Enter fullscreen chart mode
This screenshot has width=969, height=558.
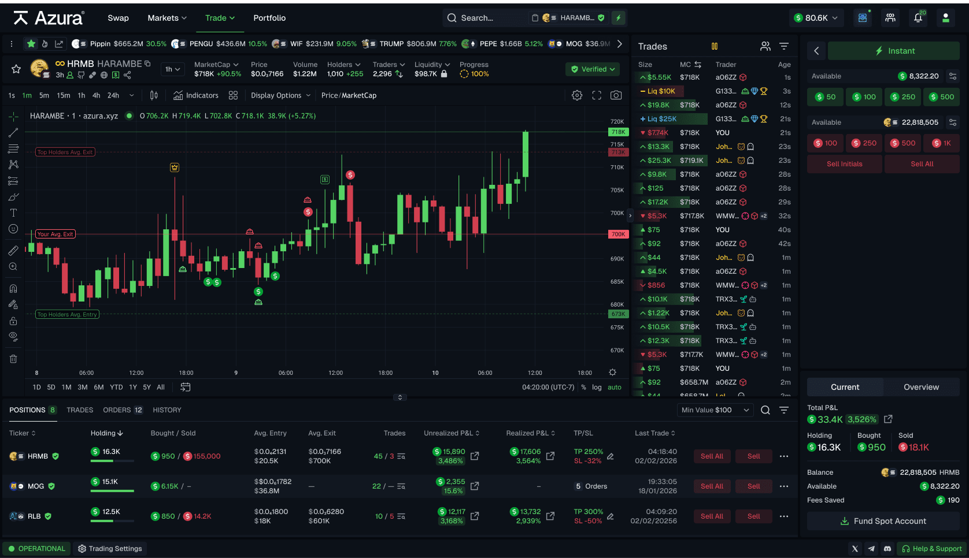tap(597, 95)
